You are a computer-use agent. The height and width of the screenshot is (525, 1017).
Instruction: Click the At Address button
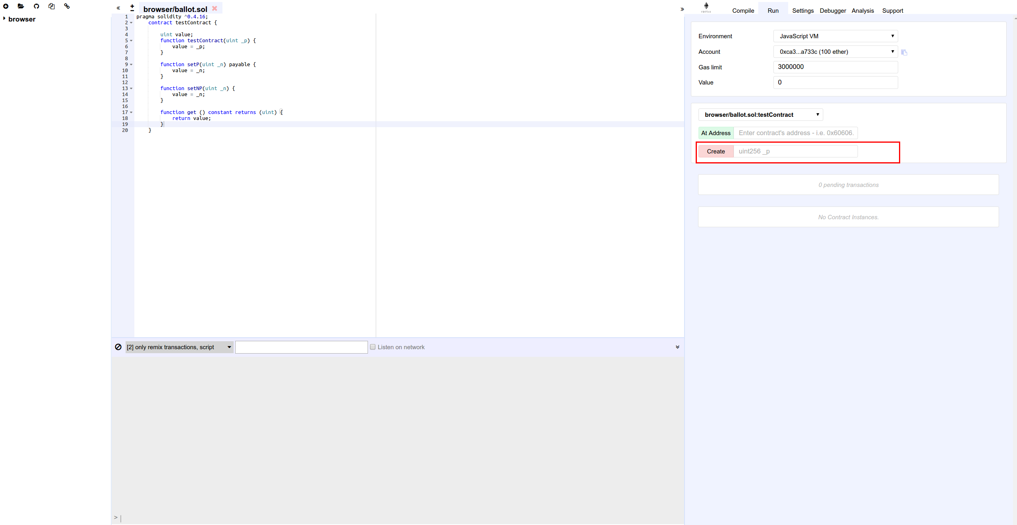(716, 133)
